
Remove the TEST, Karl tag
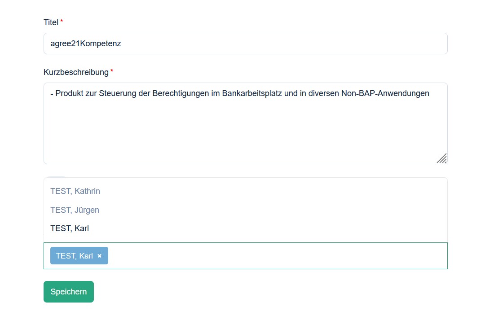coord(100,256)
